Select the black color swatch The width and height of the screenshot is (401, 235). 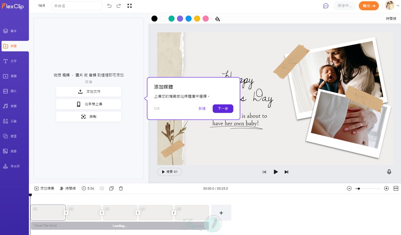tap(154, 18)
